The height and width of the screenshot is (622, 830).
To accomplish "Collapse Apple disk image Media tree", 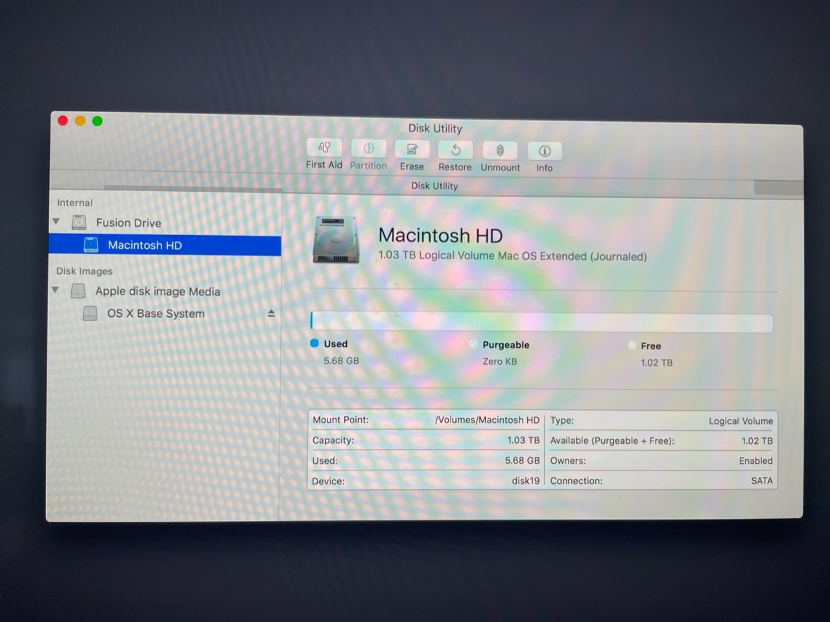I will coord(56,290).
